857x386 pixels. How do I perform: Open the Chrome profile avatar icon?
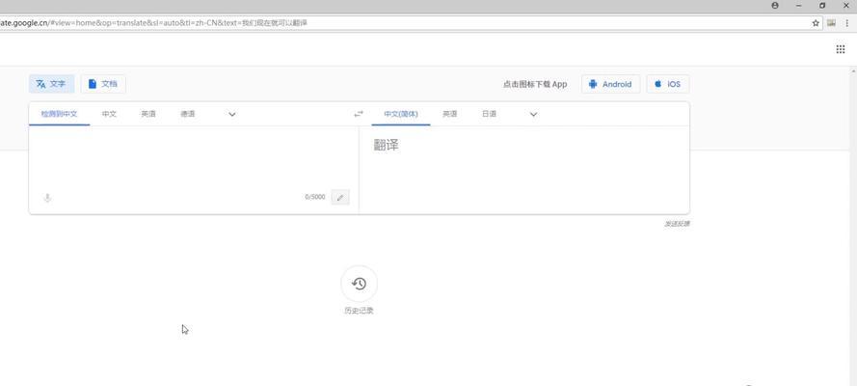[x=775, y=6]
